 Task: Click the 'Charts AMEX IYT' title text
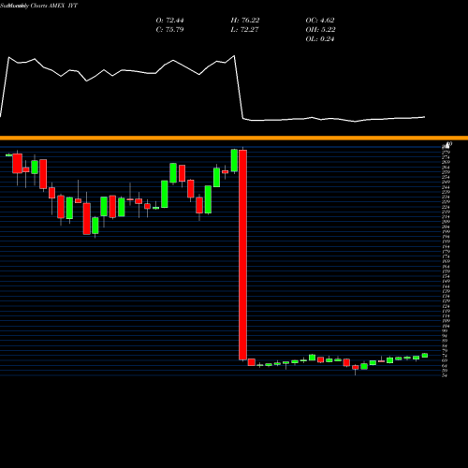tap(54, 6)
